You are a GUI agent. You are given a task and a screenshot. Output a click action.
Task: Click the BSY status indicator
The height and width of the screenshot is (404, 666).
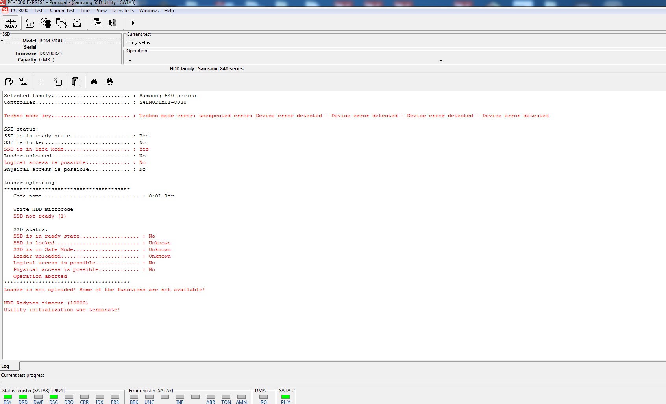pos(7,397)
